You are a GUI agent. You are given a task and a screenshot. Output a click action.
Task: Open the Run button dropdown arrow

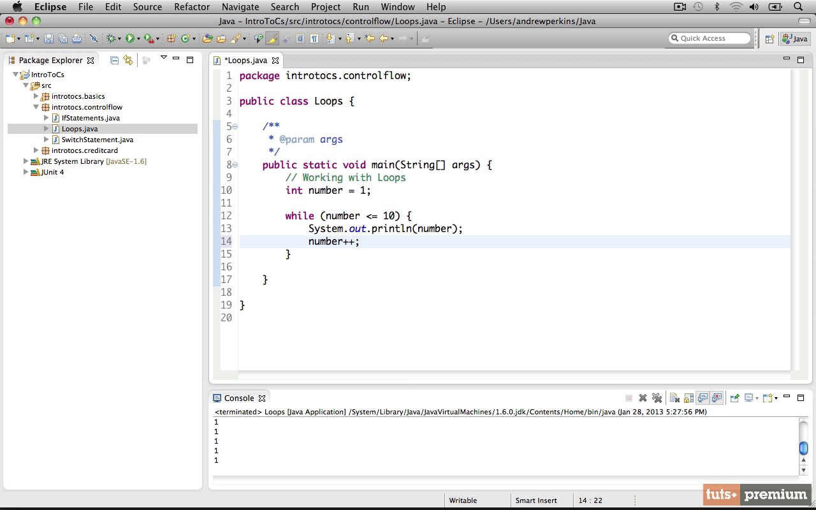(138, 39)
